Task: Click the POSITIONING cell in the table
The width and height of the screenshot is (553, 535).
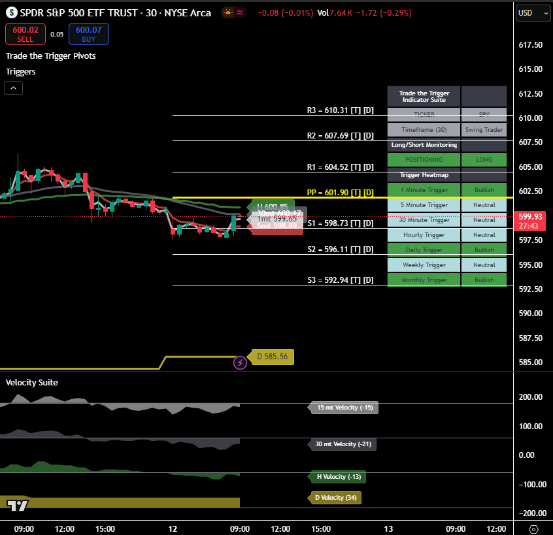Action: (424, 159)
